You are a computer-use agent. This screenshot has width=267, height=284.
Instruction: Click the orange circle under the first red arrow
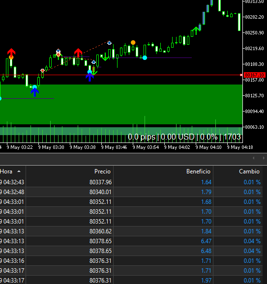tap(11, 57)
